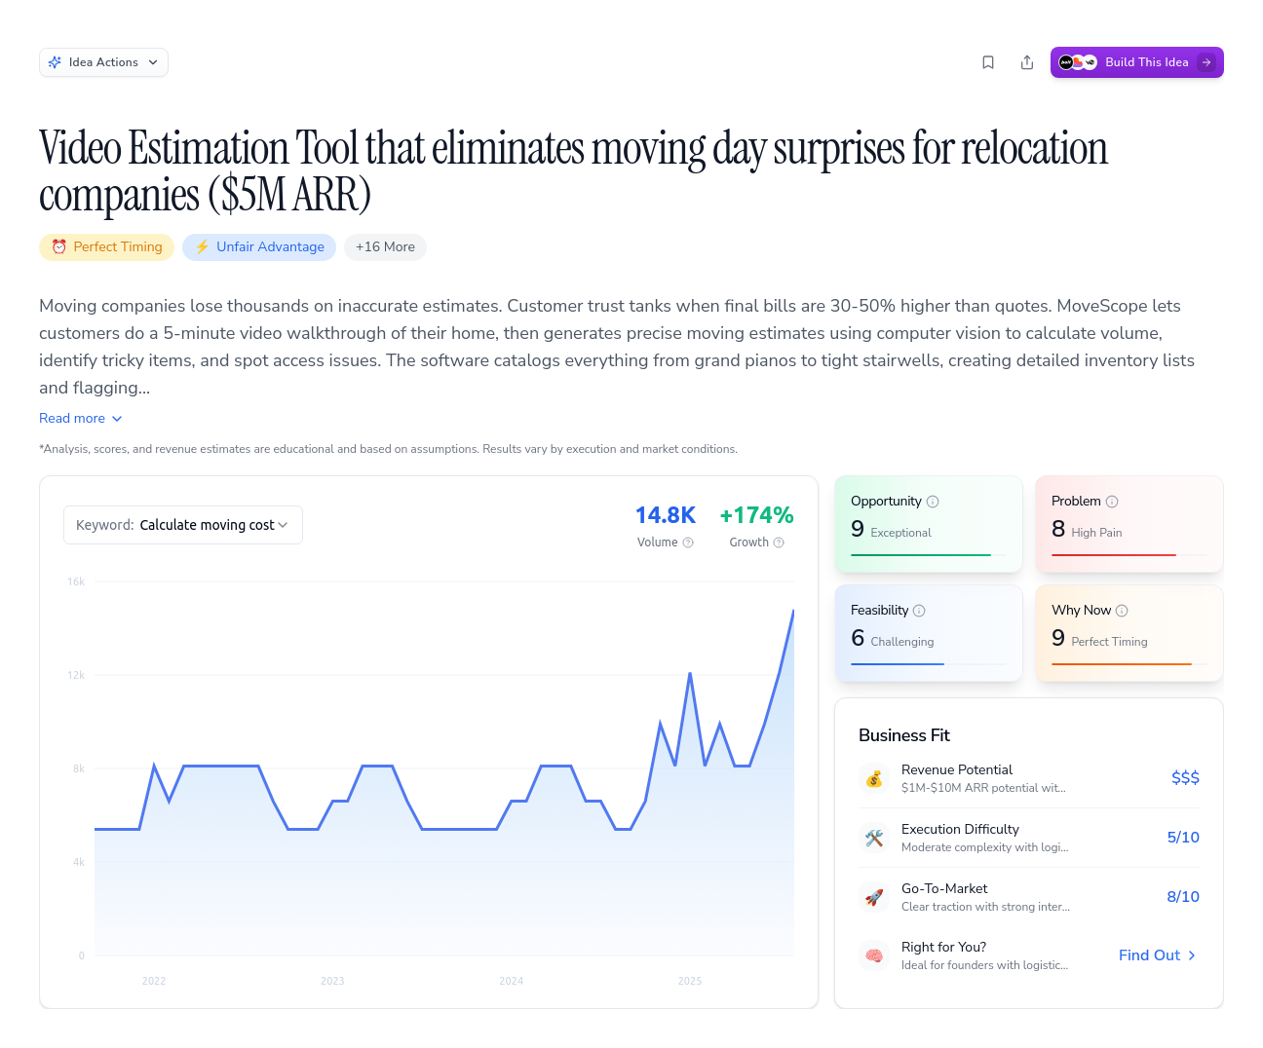Viewport: 1263px width, 1048px height.
Task: Click the Revenue Potential money bag icon
Action: click(874, 778)
